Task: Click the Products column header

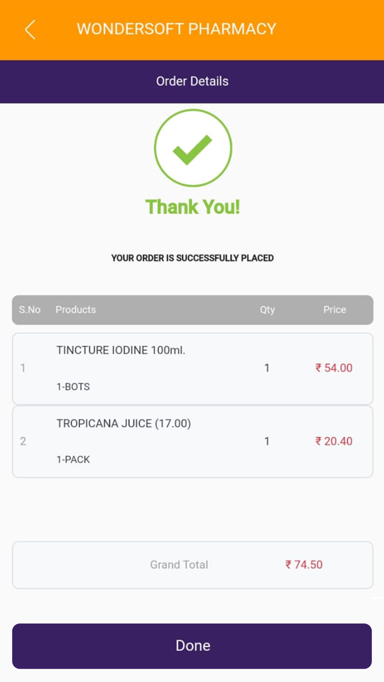Action: click(75, 310)
